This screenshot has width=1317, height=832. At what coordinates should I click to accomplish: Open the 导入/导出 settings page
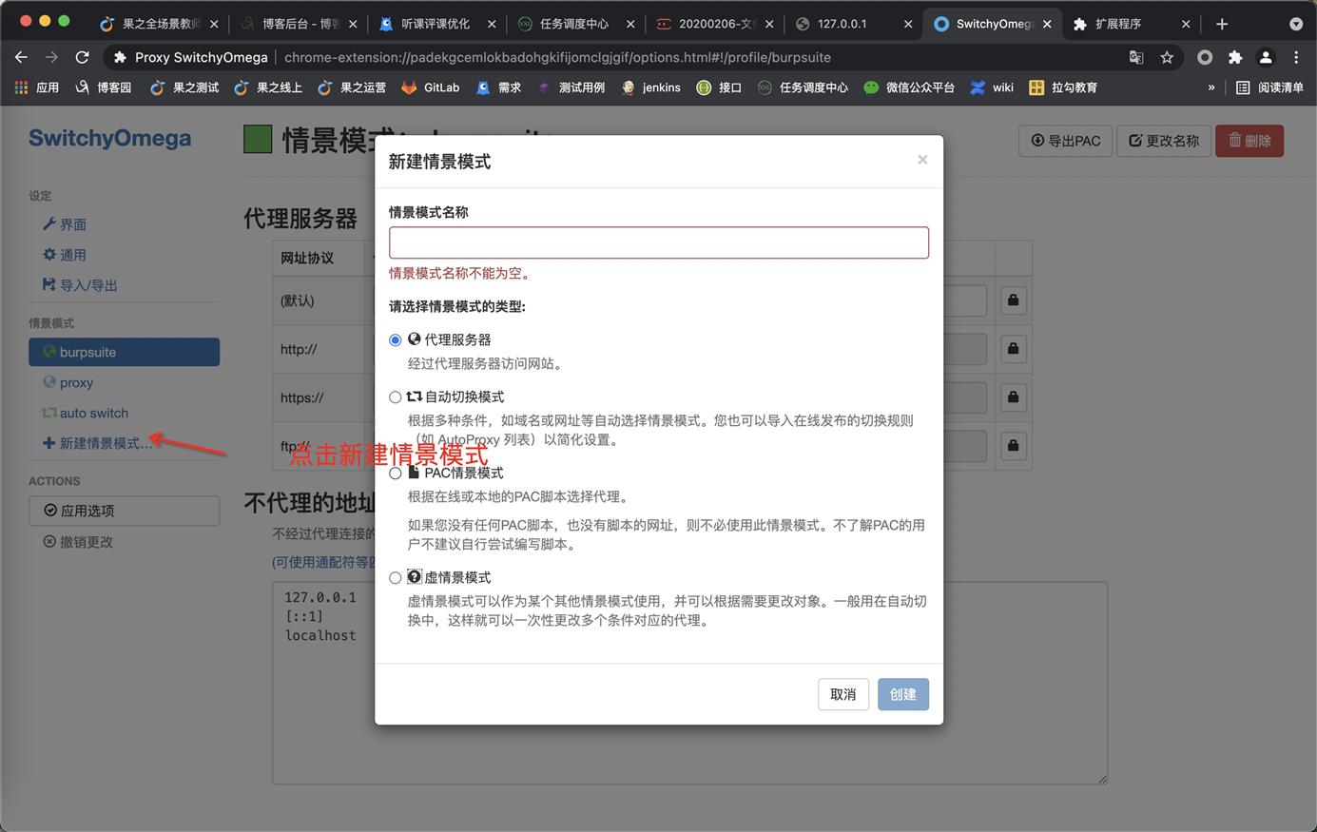tap(80, 285)
